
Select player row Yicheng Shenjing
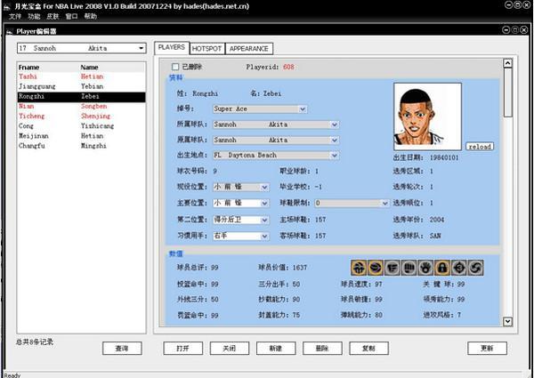pyautogui.click(x=81, y=117)
